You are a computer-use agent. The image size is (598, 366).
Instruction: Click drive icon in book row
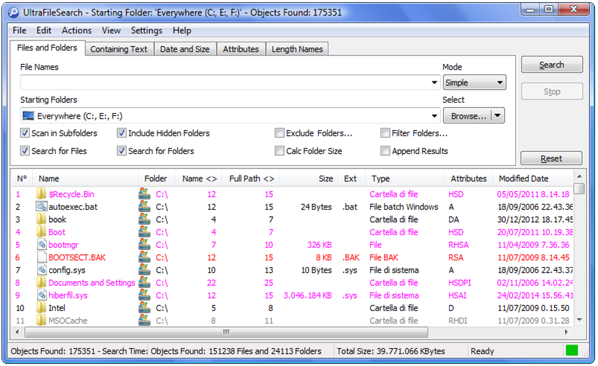click(144, 219)
